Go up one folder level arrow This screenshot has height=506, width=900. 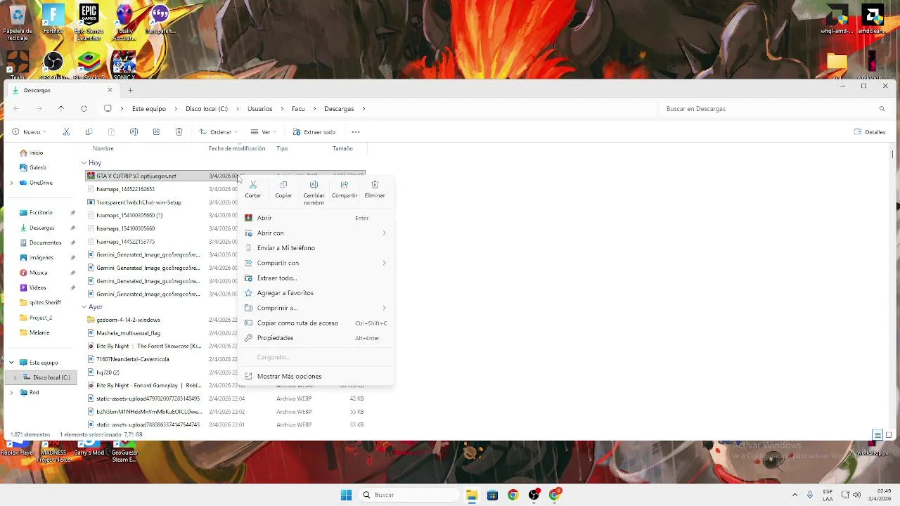tap(61, 109)
